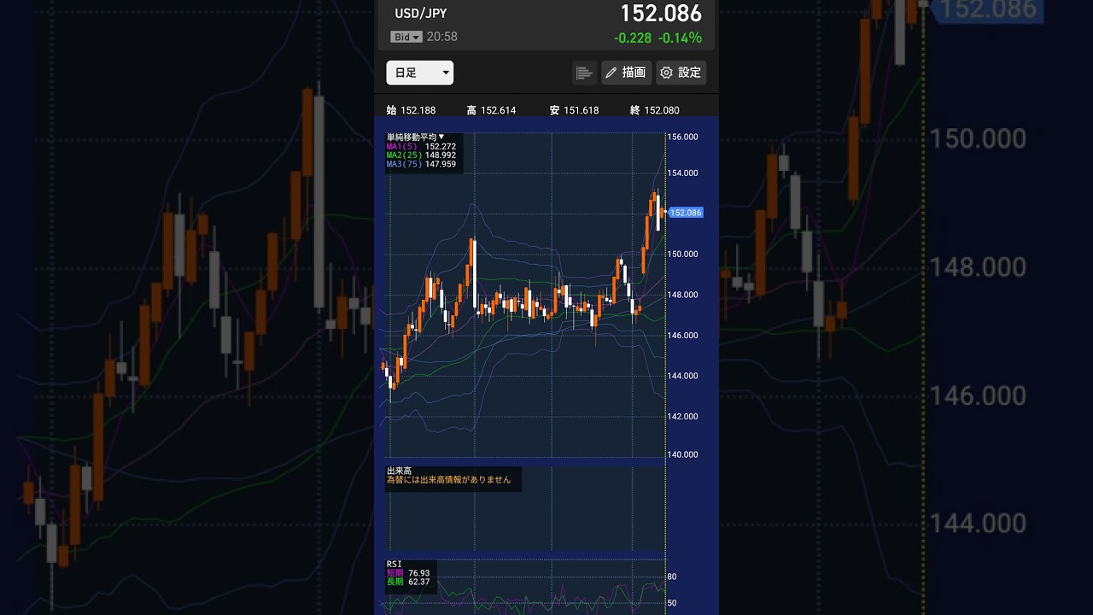Screen dimensions: 1093x615
Task: Click the USD/JPY currency pair title
Action: [x=420, y=13]
